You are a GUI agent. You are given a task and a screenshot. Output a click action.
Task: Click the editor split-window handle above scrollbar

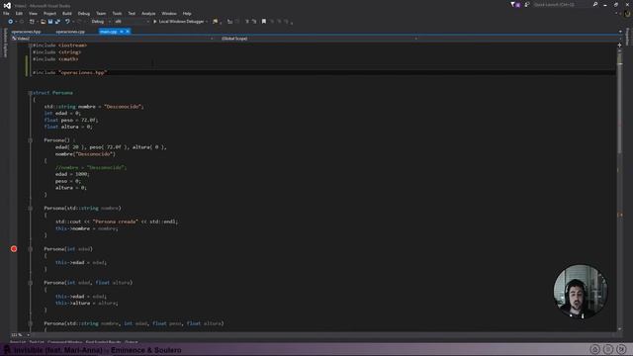[620, 45]
